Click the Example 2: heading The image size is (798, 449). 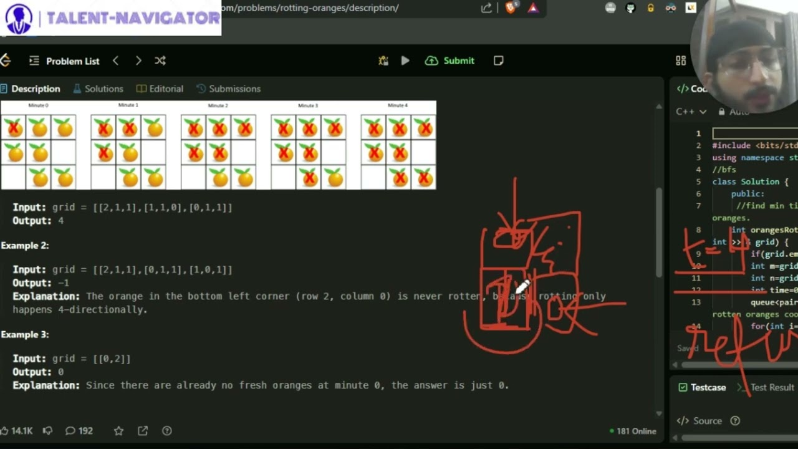pyautogui.click(x=25, y=246)
